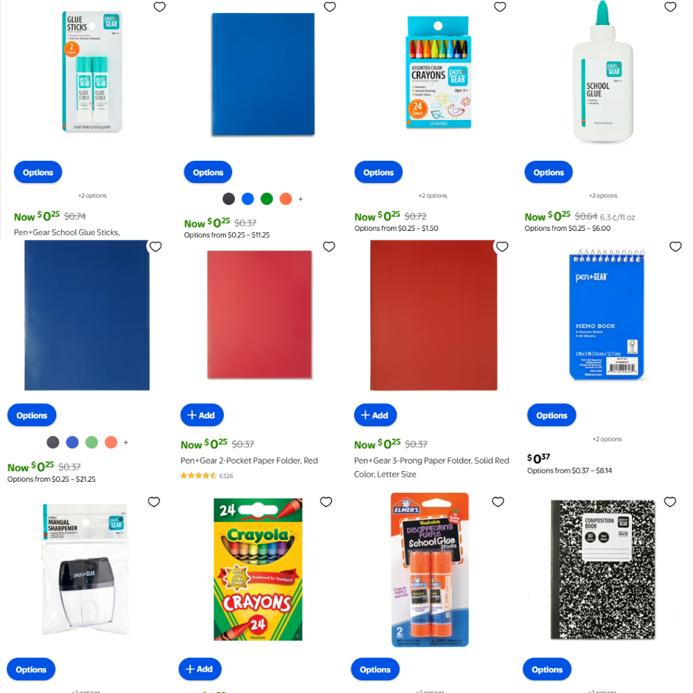The height and width of the screenshot is (693, 693).
Task: Favorite the red 2-Pocket Paper Folder
Action: click(x=328, y=247)
